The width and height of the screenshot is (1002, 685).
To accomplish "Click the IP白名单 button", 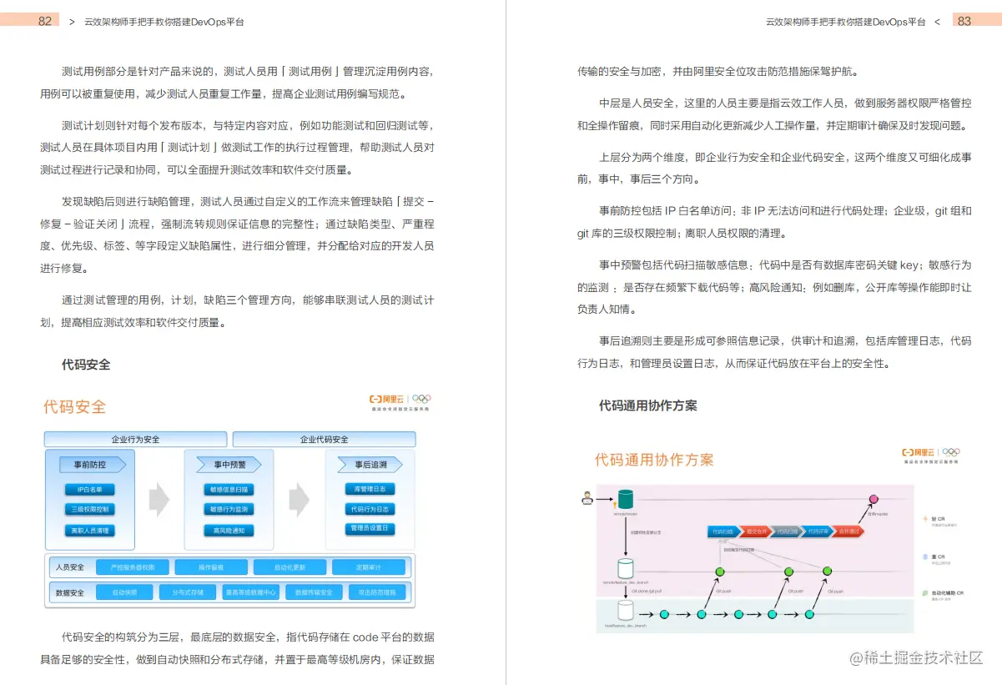I will (90, 489).
